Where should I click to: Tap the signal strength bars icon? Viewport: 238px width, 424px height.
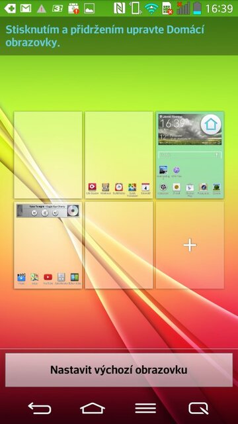[x=183, y=8]
